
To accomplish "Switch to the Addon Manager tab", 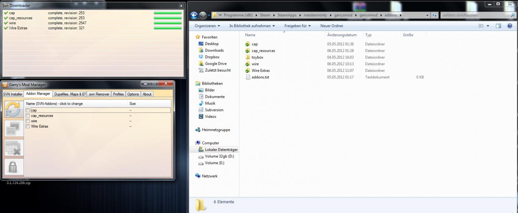I will click(x=38, y=94).
